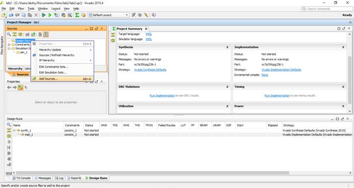Viewport: 354px width, 188px height.
Task: Click Expand All icon in Design Runs sidebar
Action: click(x=9, y=136)
